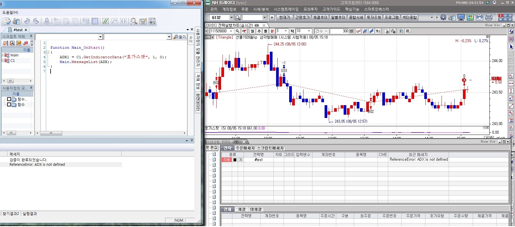Image resolution: width=515 pixels, height=227 pixels.
Task: Click the printer icon in NH toolbar
Action: pyautogui.click(x=489, y=18)
